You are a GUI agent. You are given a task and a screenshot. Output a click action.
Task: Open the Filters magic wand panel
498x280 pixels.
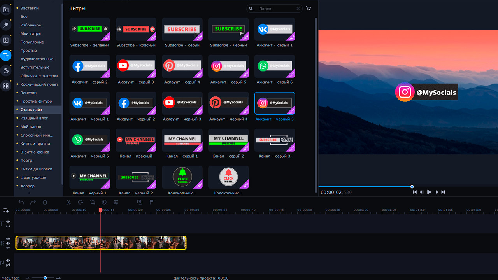point(6,25)
